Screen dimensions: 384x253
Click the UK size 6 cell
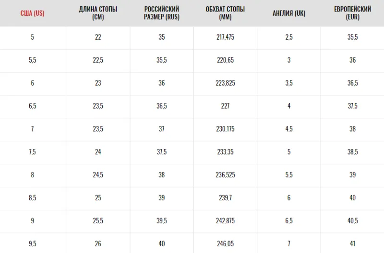[289, 198]
